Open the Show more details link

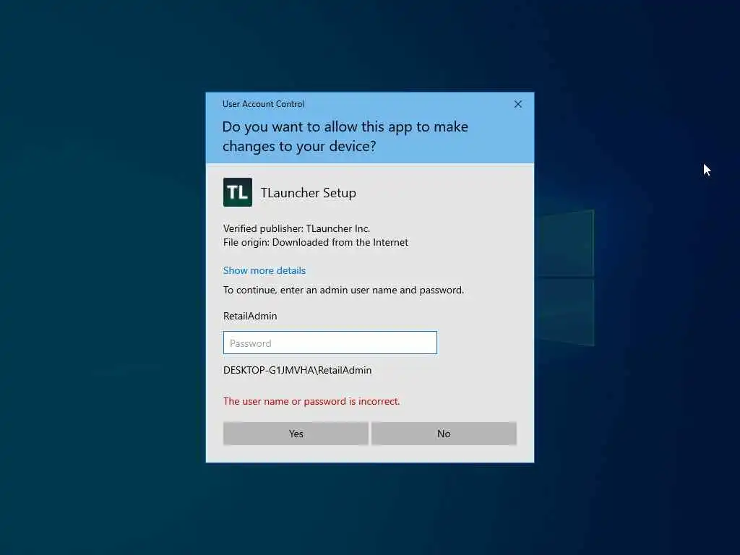264,270
